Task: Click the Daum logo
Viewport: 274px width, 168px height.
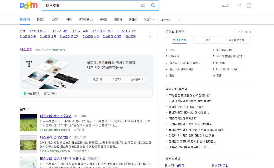Action: pyautogui.click(x=28, y=6)
